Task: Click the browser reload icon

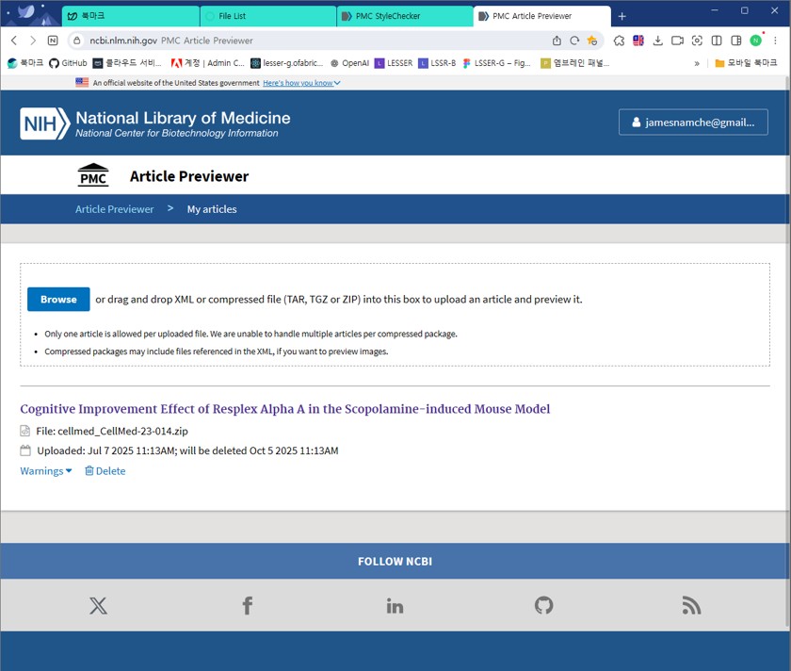Action: point(574,41)
